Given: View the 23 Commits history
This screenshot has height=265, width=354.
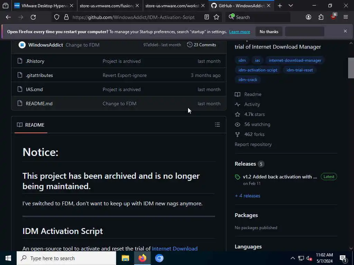Looking at the screenshot, I should (202, 45).
